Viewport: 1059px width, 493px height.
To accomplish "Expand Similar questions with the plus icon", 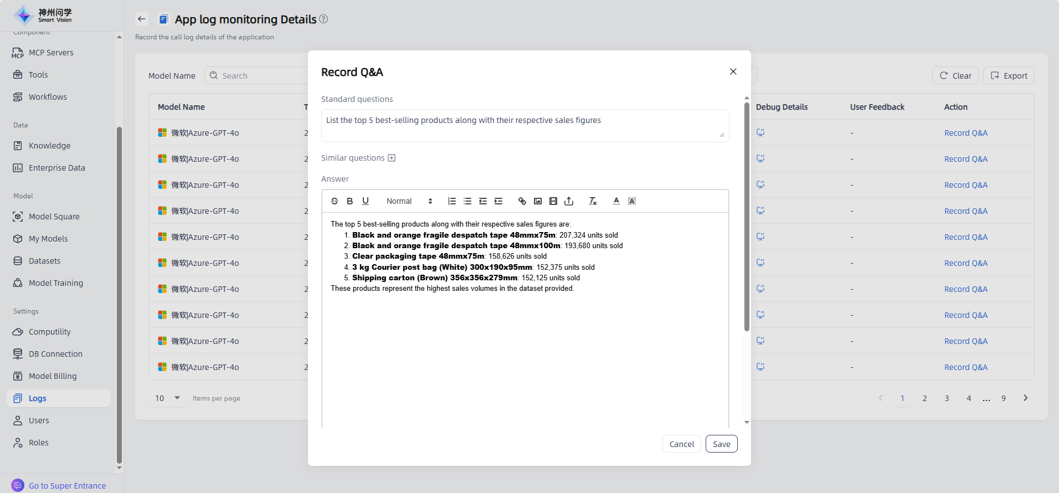I will coord(392,158).
